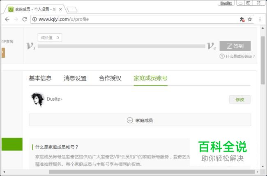Switch to the 合作授权 tab
This screenshot has height=176, width=267.
coord(110,78)
